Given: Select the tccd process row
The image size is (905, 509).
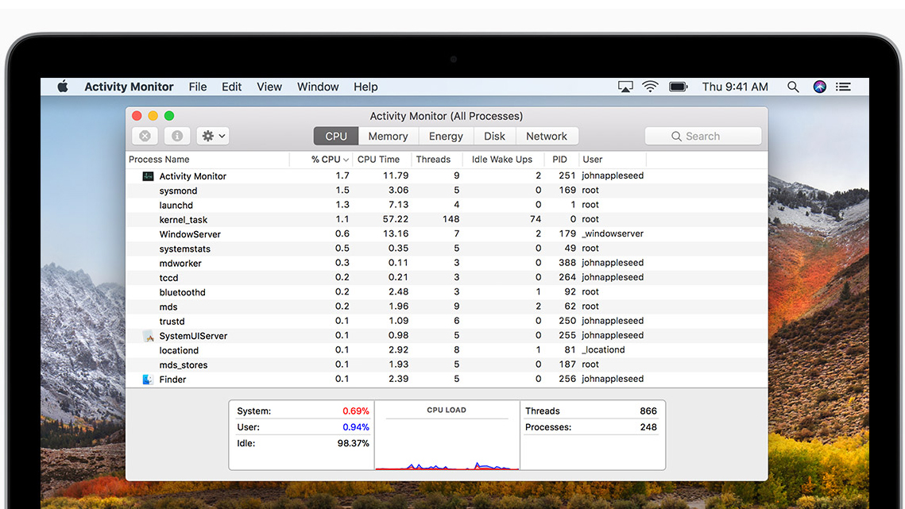Looking at the screenshot, I should [447, 278].
